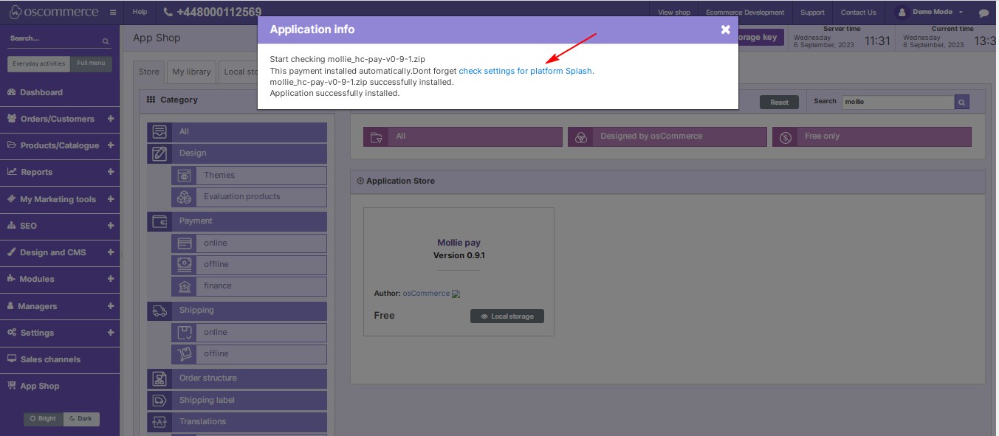The width and height of the screenshot is (999, 436).
Task: Expand the Settings sidebar menu
Action: click(x=110, y=333)
